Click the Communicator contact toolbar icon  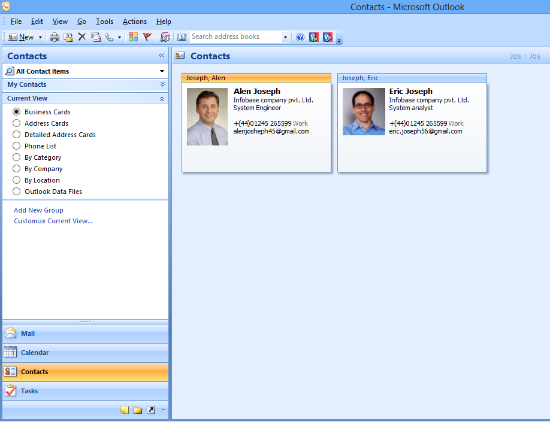(165, 37)
